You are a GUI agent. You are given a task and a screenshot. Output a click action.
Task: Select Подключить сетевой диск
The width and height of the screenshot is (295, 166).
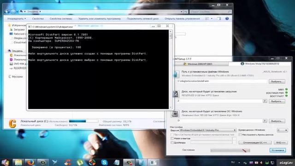(142, 18)
